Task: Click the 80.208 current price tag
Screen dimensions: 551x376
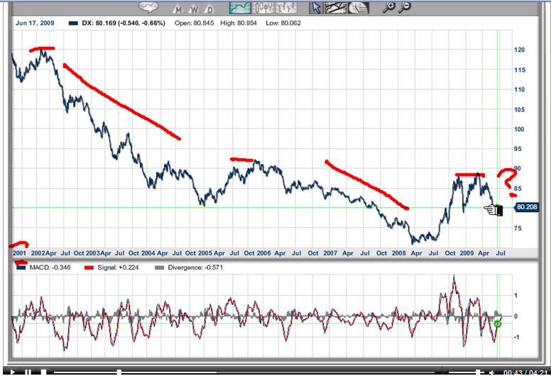Action: coord(525,209)
